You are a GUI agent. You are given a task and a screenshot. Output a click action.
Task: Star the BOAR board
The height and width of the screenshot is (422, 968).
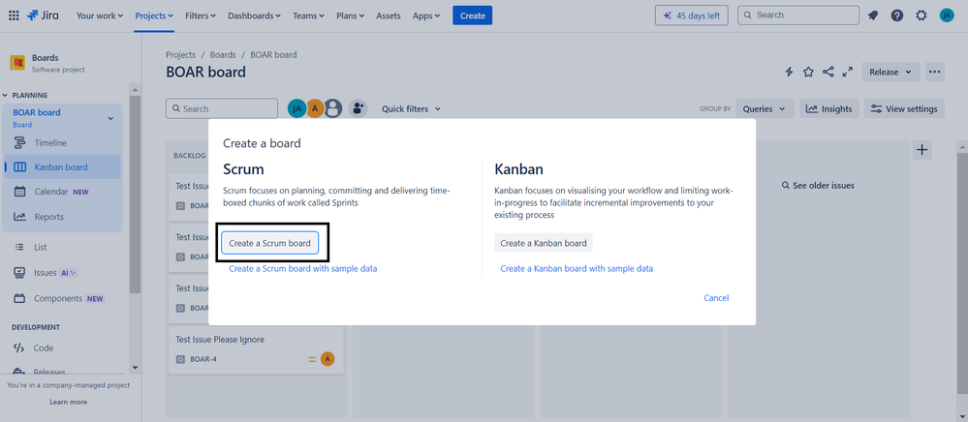(x=808, y=73)
